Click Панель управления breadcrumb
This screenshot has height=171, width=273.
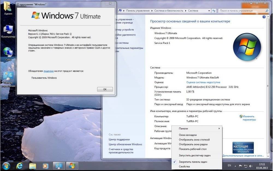pos(138,11)
